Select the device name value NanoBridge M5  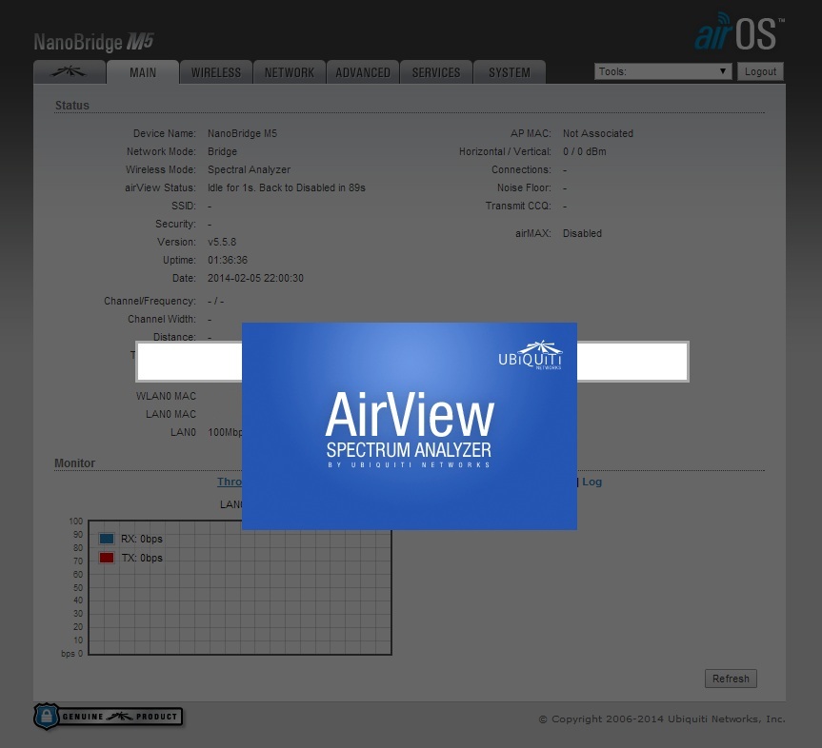pos(242,133)
